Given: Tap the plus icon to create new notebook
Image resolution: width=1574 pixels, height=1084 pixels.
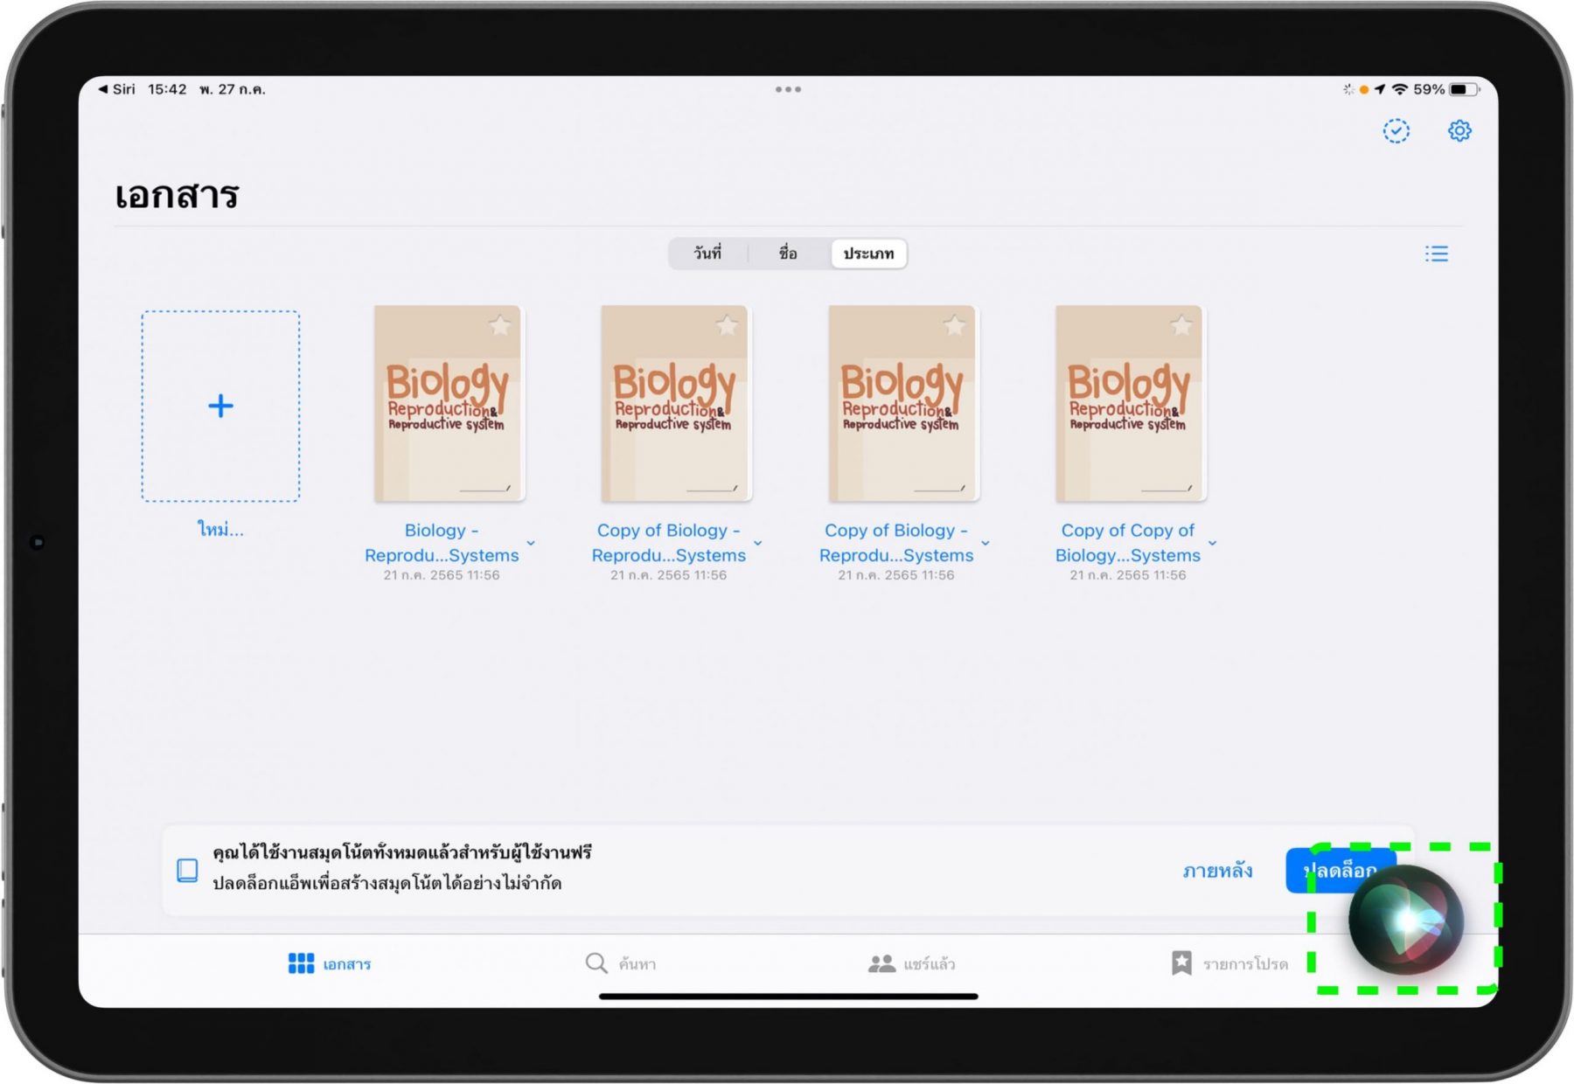Looking at the screenshot, I should [220, 406].
